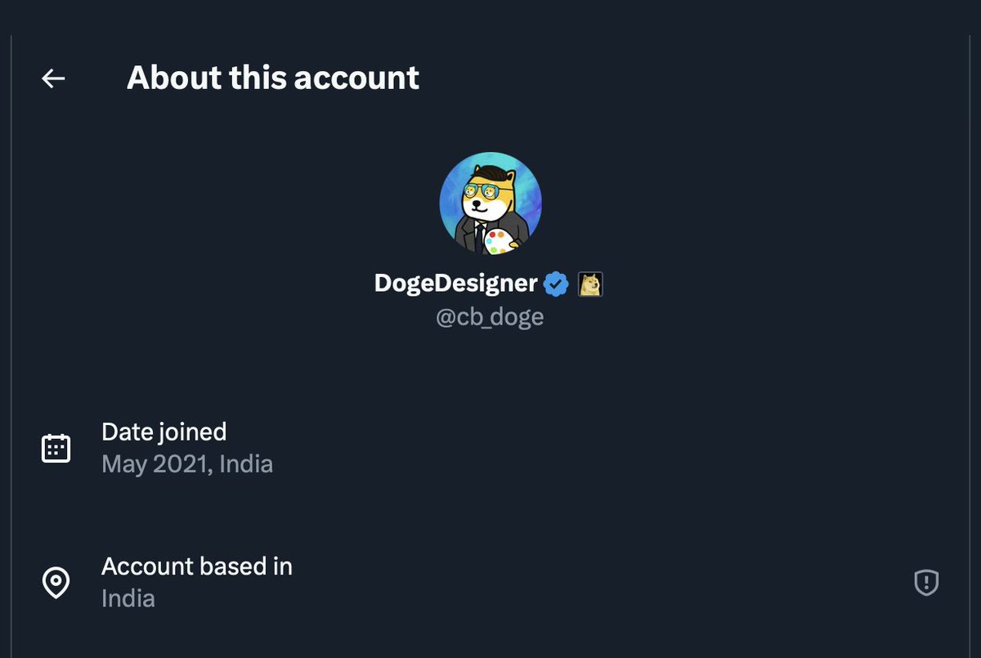Select the DogeDesigner display name

(x=455, y=284)
